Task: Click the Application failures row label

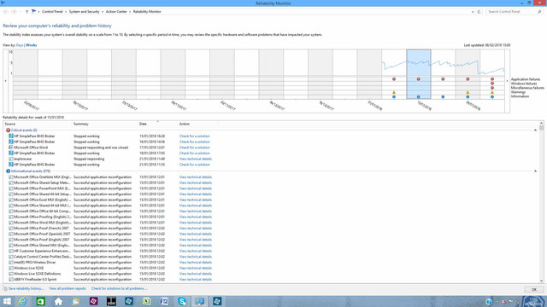Action: pyautogui.click(x=526, y=79)
